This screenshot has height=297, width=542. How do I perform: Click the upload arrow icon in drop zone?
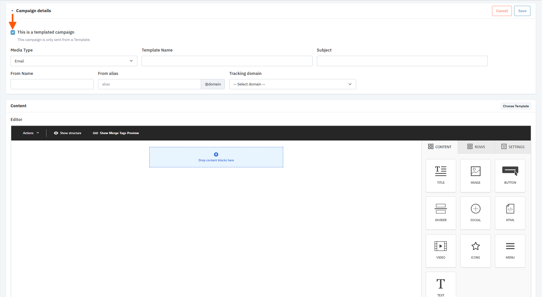click(216, 154)
